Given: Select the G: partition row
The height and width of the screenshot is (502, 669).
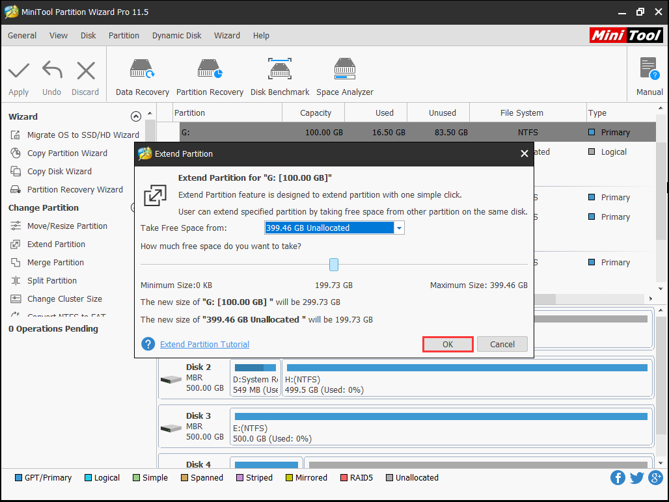Looking at the screenshot, I should tap(405, 132).
